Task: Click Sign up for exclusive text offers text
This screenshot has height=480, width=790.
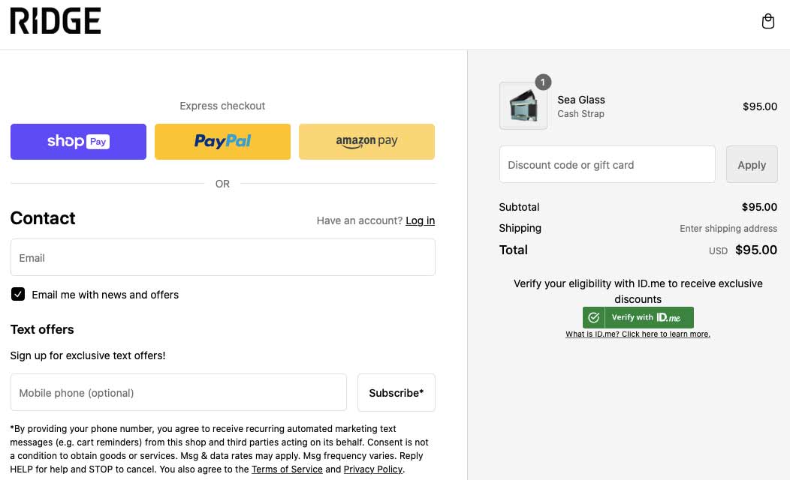Action: [x=88, y=355]
